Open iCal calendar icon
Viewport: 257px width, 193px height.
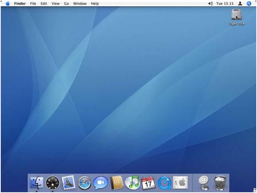(148, 183)
